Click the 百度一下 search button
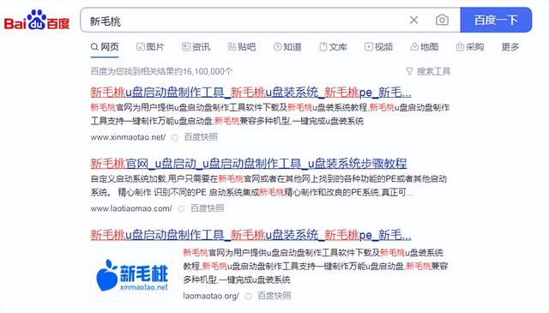This screenshot has width=549, height=313. [496, 20]
